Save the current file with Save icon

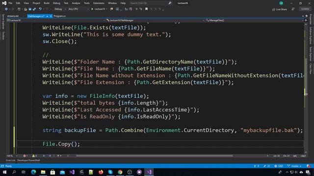click(30, 9)
